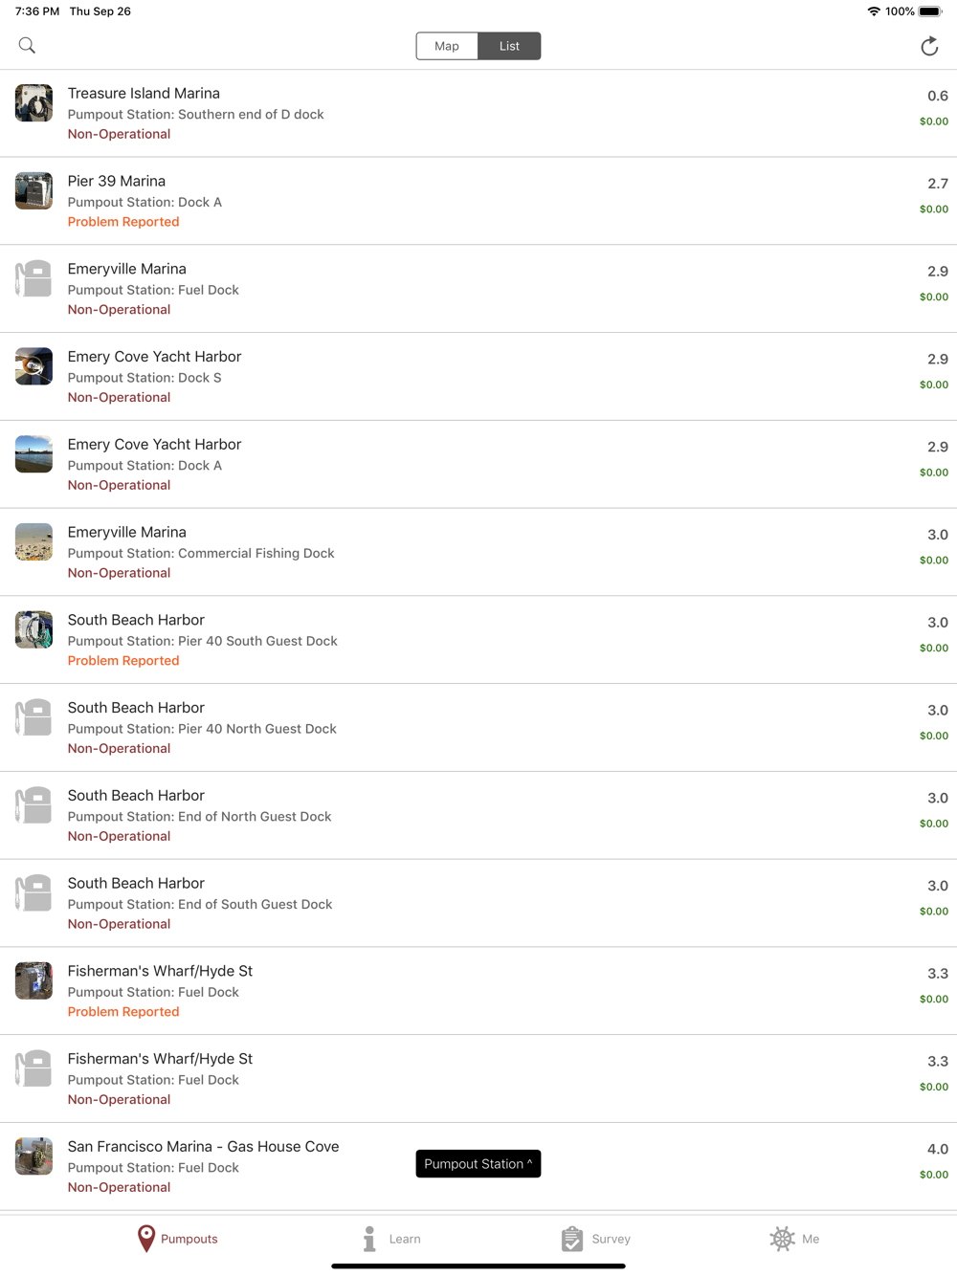Screen dimensions: 957x1276
Task: Open Treasure Island Marina thumbnail photo
Action: (33, 103)
